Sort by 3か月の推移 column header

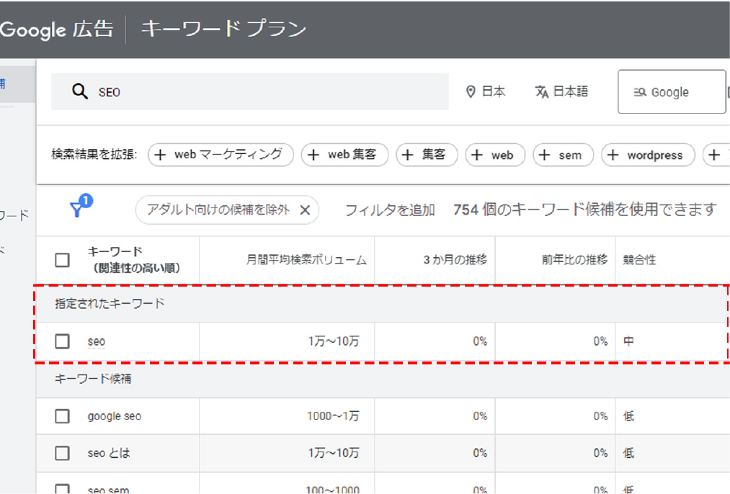pyautogui.click(x=455, y=259)
